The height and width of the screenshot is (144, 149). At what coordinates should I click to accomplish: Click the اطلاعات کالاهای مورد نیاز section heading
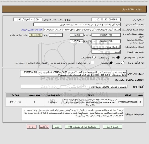coord(129,80)
